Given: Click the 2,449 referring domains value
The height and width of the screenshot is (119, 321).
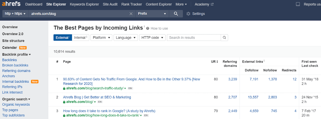Looking at the screenshot, I should [x=232, y=111].
